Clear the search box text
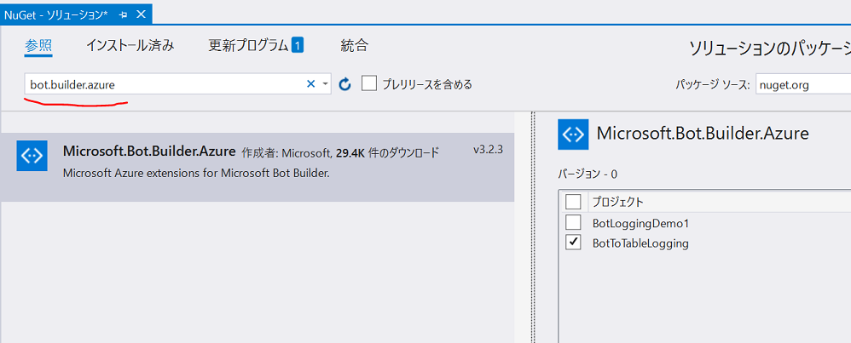The height and width of the screenshot is (343, 851). [311, 84]
